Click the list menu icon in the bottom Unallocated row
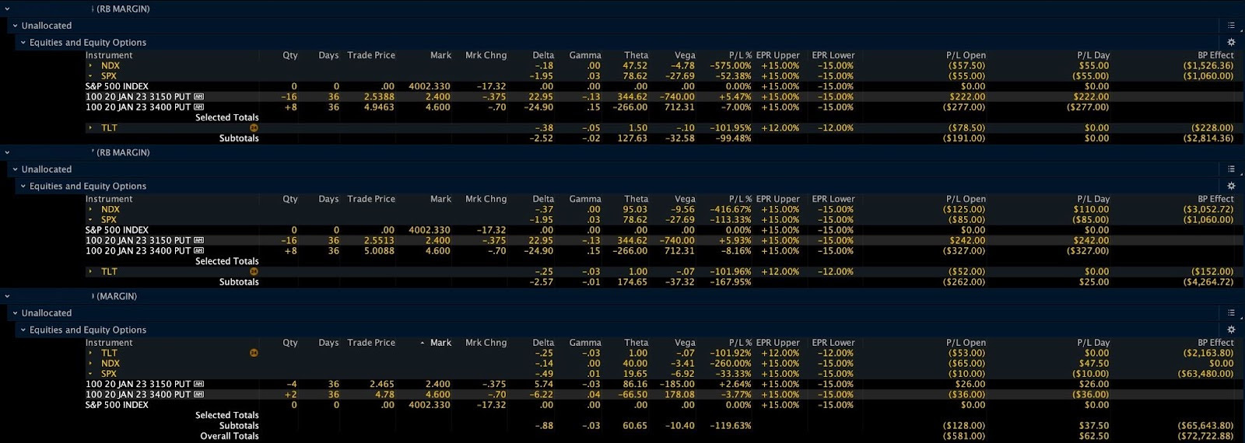The height and width of the screenshot is (443, 1245). coord(1231,313)
